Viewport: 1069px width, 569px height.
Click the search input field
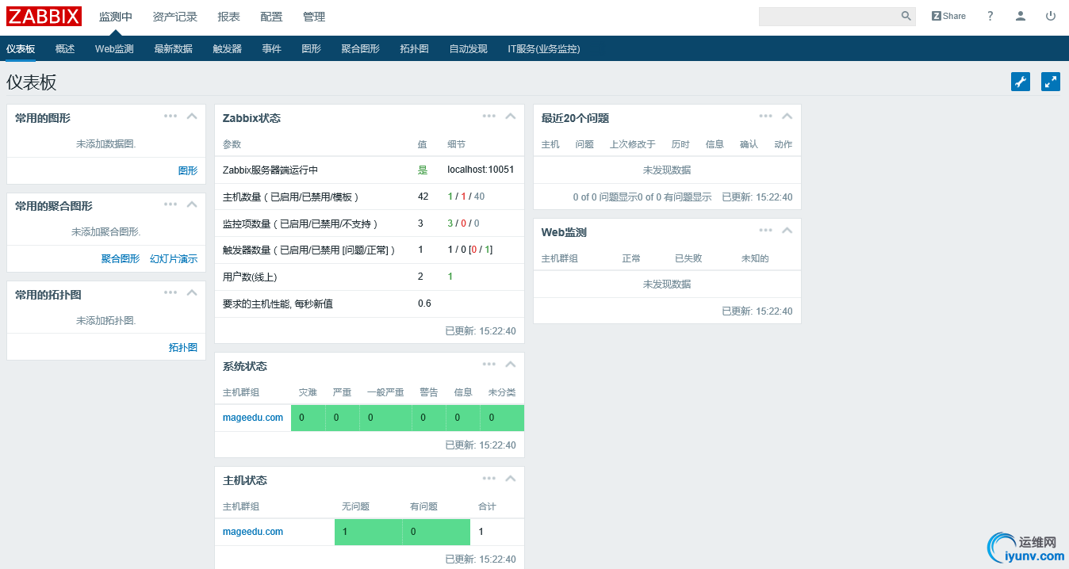click(x=829, y=16)
